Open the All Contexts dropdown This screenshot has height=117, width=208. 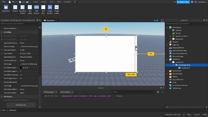coord(67,92)
